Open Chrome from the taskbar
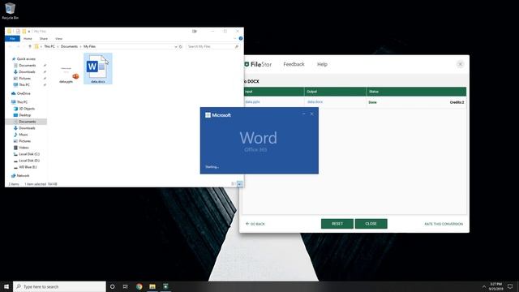519x292 pixels. click(139, 286)
